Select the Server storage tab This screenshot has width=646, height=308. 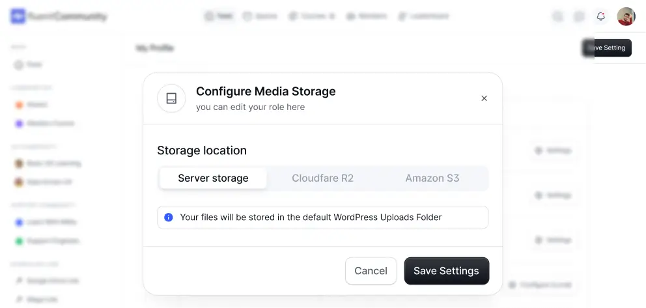pos(213,178)
